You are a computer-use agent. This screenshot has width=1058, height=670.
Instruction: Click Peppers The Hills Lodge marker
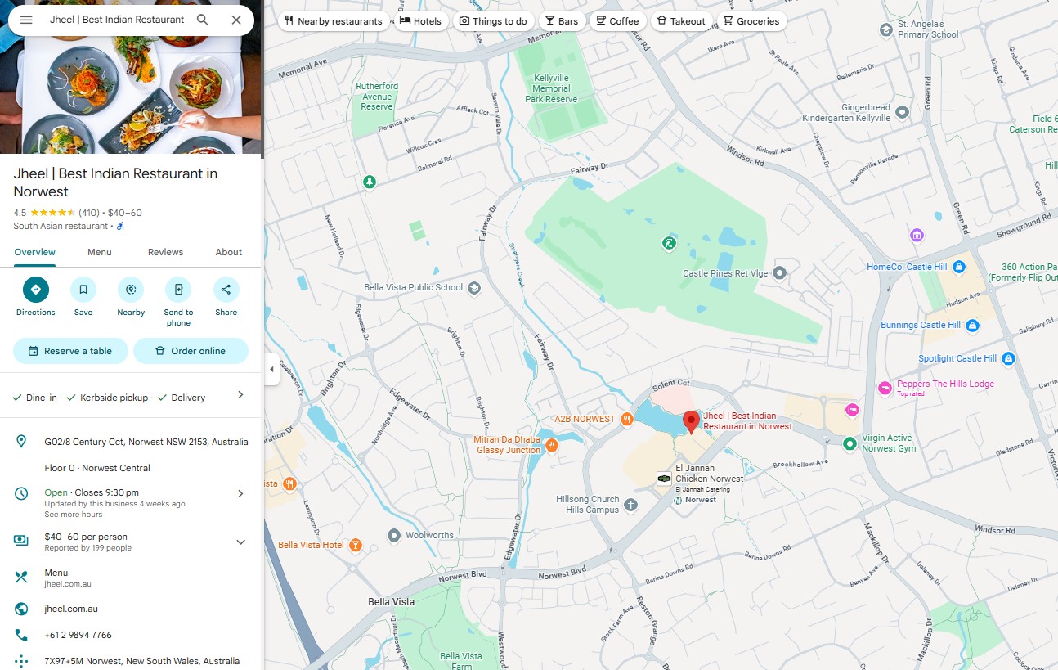pyautogui.click(x=885, y=389)
